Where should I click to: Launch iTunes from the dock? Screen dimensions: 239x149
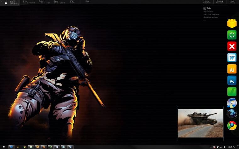click(x=232, y=103)
